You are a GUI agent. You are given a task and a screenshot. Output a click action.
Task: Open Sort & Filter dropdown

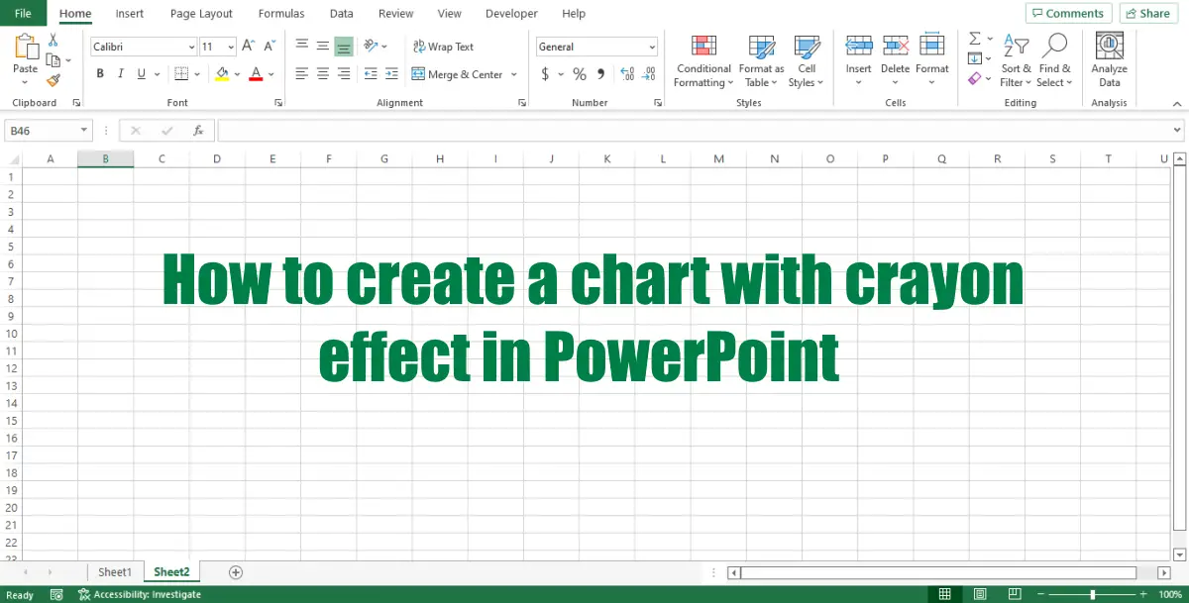click(x=1016, y=60)
